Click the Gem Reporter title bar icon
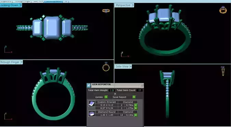231x127 pixels. tap(89, 85)
